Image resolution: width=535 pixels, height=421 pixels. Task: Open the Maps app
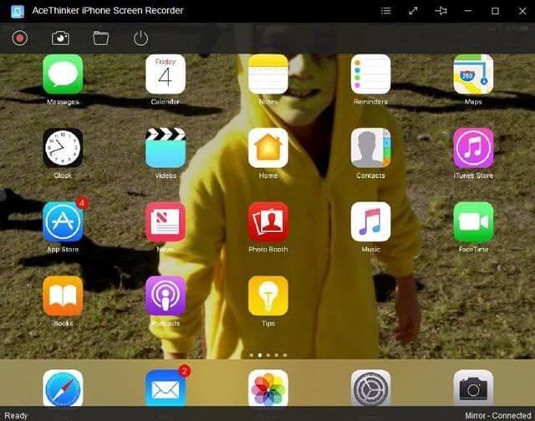pos(473,74)
